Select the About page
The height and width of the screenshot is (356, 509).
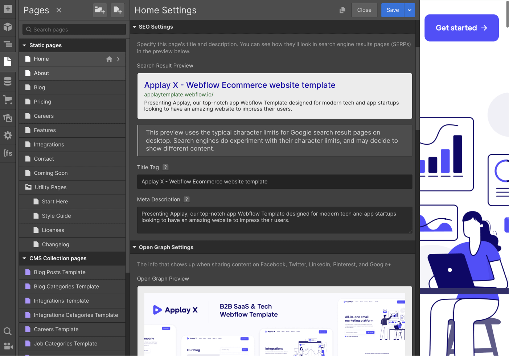pos(72,73)
